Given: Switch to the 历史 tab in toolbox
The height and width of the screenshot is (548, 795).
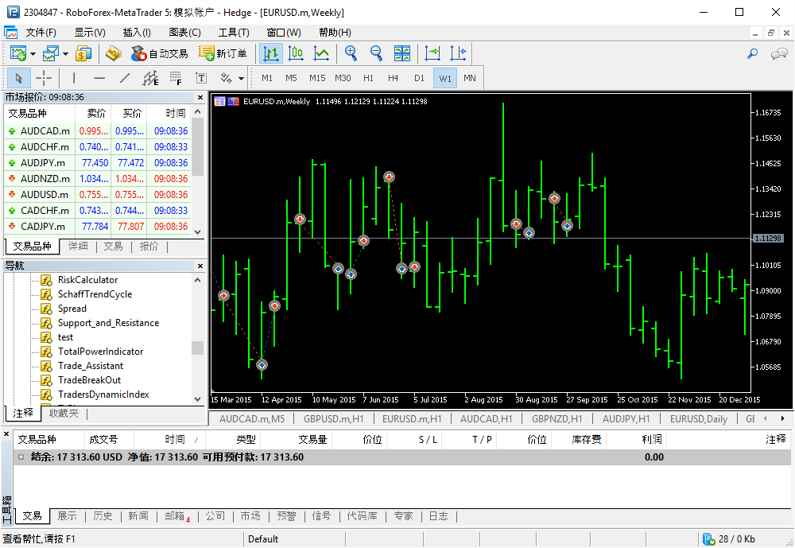Looking at the screenshot, I should (x=103, y=516).
